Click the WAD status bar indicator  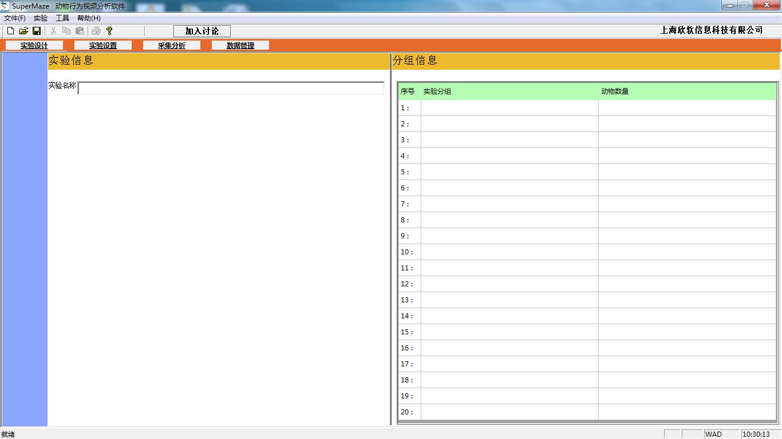tap(713, 434)
